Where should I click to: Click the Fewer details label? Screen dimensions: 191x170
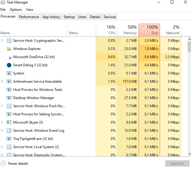tap(18, 164)
